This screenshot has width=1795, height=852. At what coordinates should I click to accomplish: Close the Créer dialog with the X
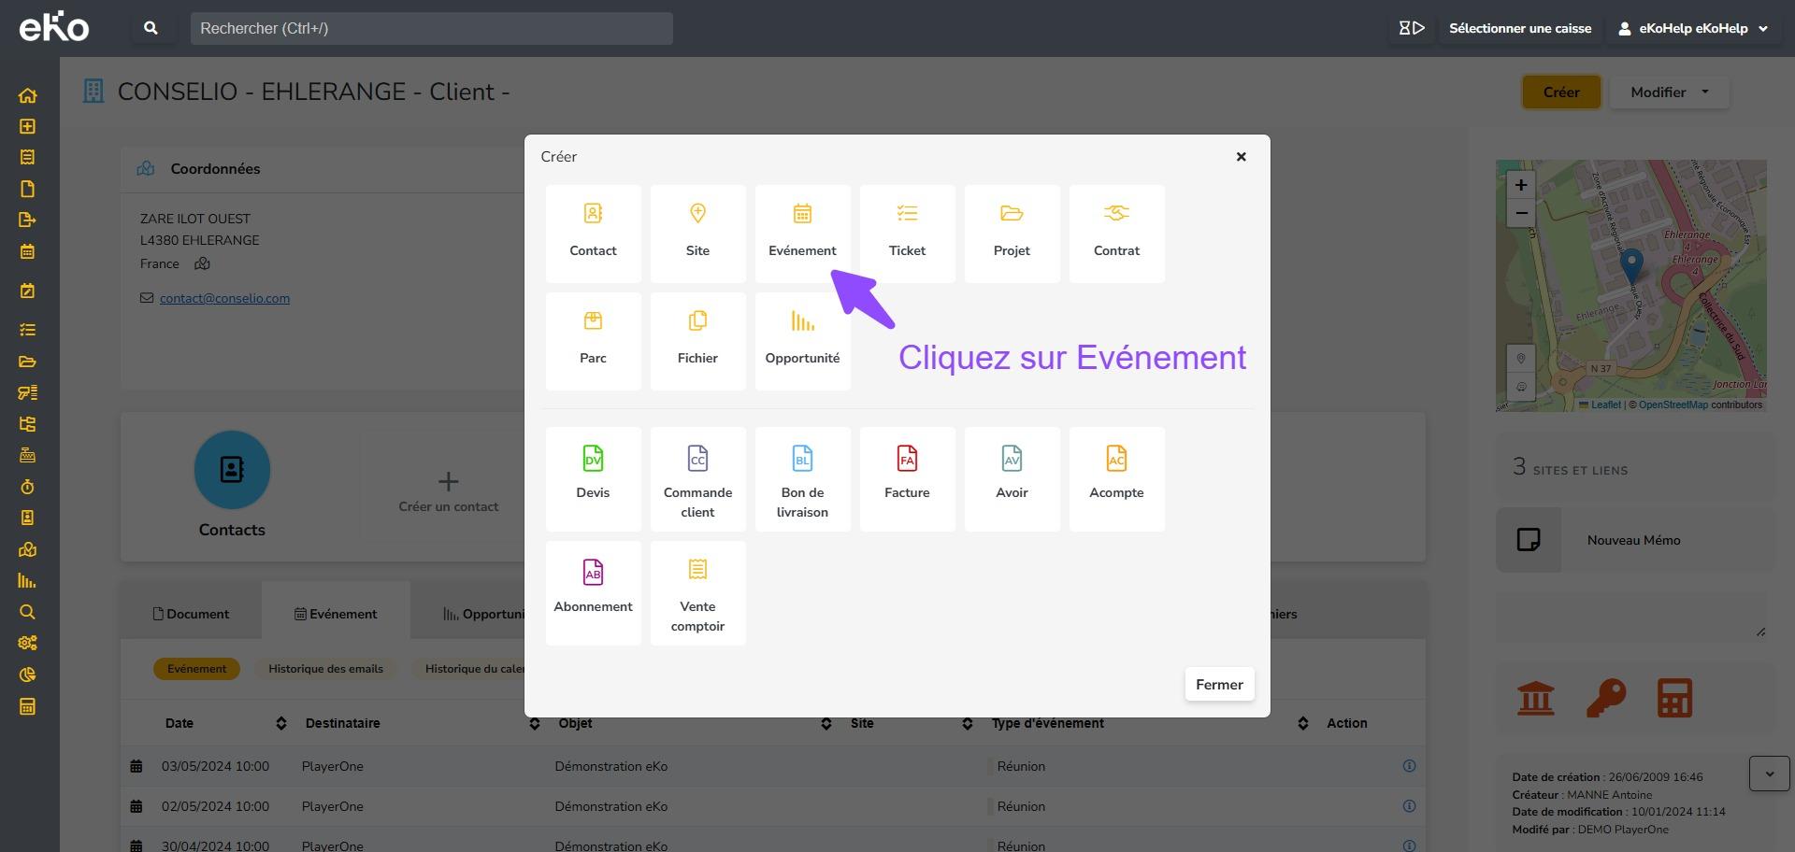tap(1241, 157)
